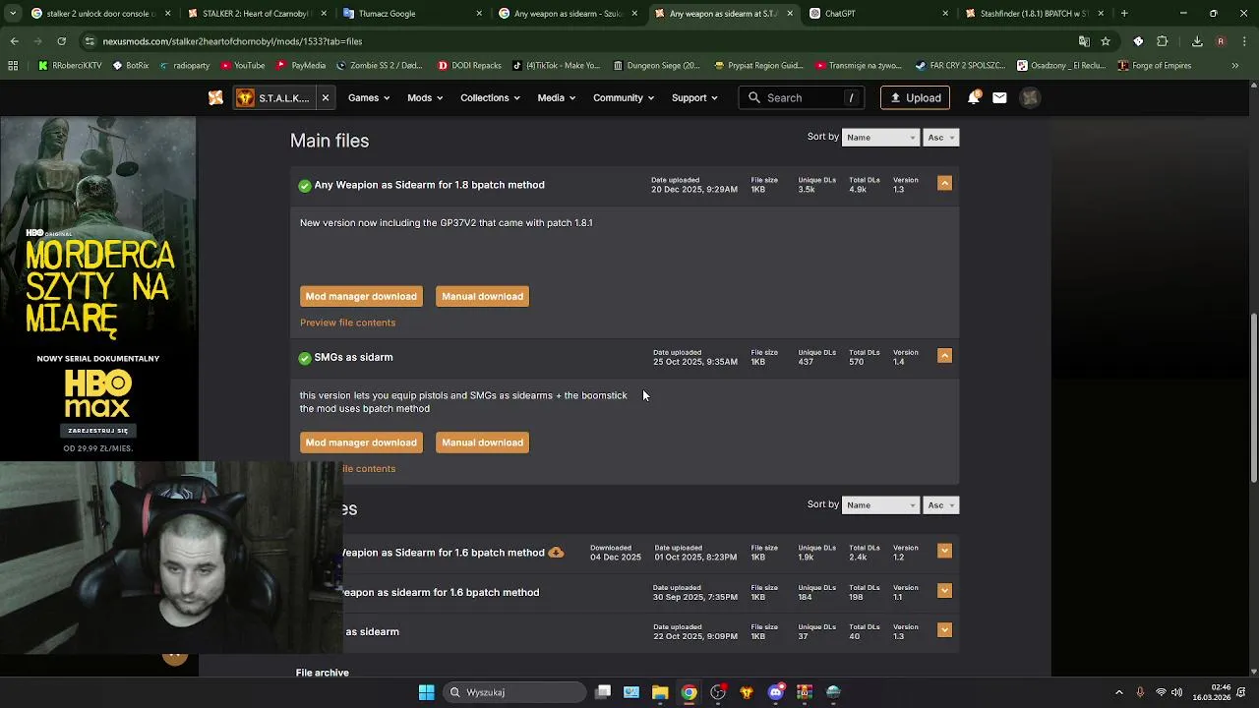Viewport: 1259px width, 708px height.
Task: Switch to the ChatGPT tab
Action: point(875,14)
